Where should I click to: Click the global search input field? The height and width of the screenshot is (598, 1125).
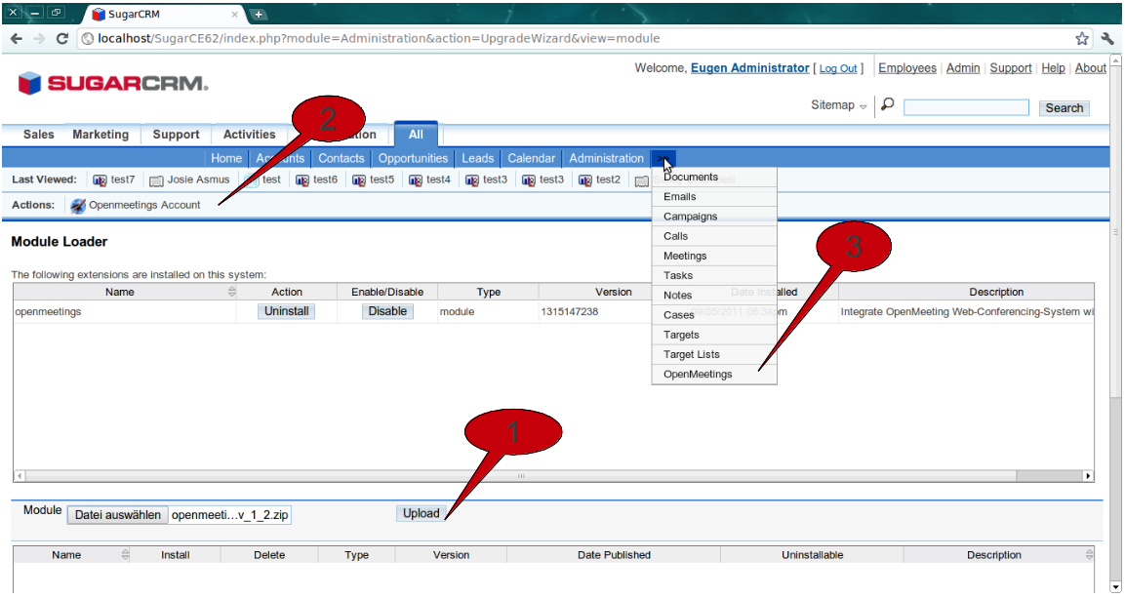(x=965, y=107)
